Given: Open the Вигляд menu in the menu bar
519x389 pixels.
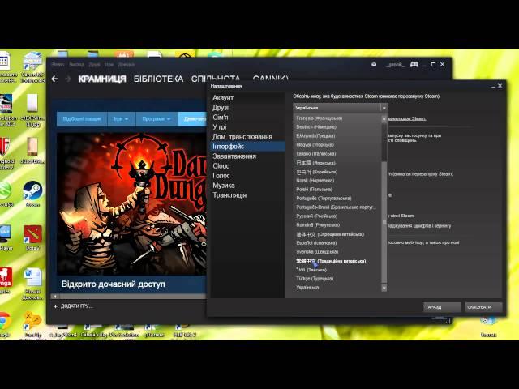Looking at the screenshot, I should (x=76, y=65).
